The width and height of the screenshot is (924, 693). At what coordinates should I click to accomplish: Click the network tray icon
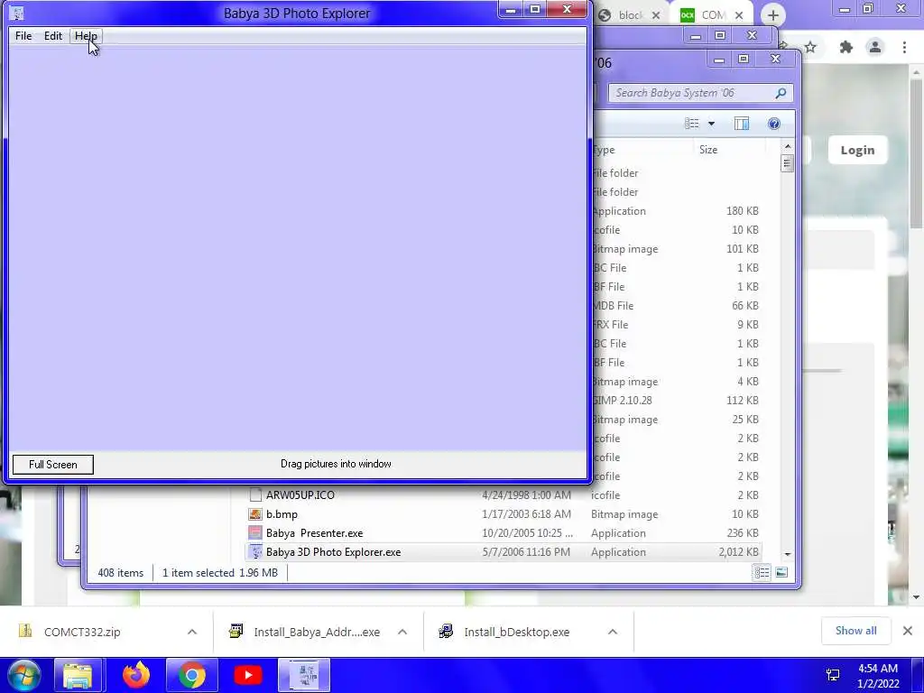[833, 675]
